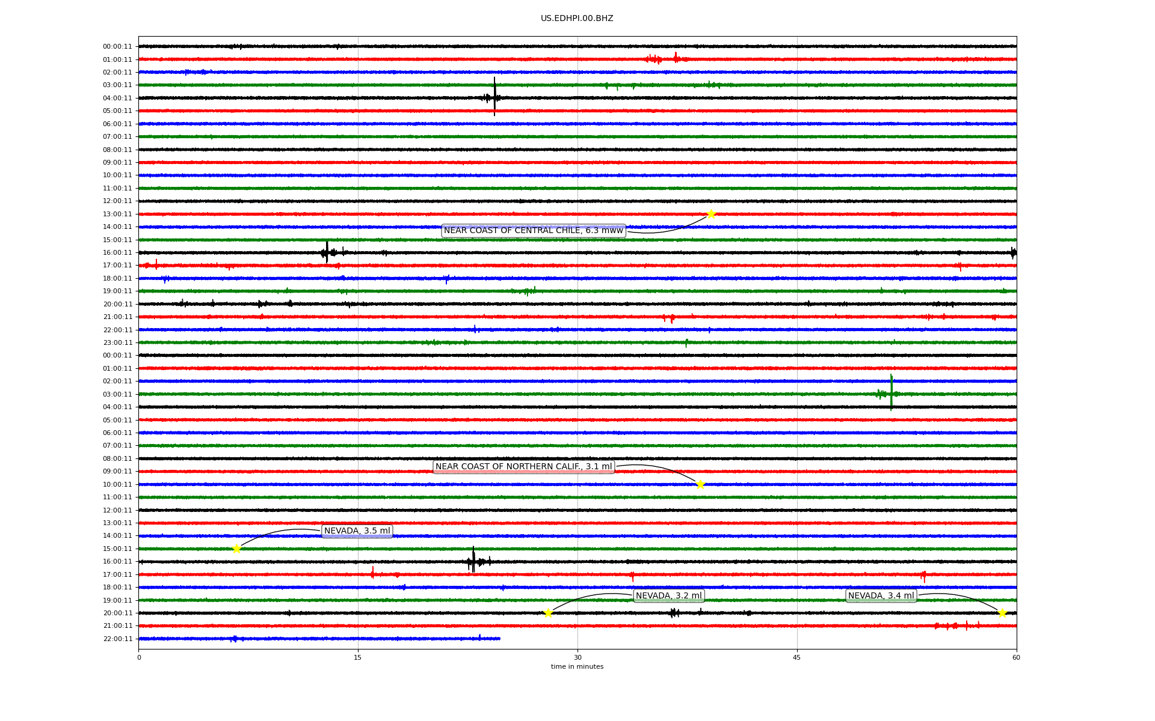Click the NEVADA, 3.5 ml annotation label

click(x=357, y=531)
